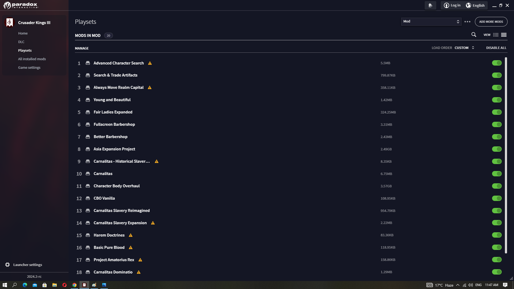Screen dimensions: 514x289
Task: Go to All installed mods page
Action: (32, 59)
